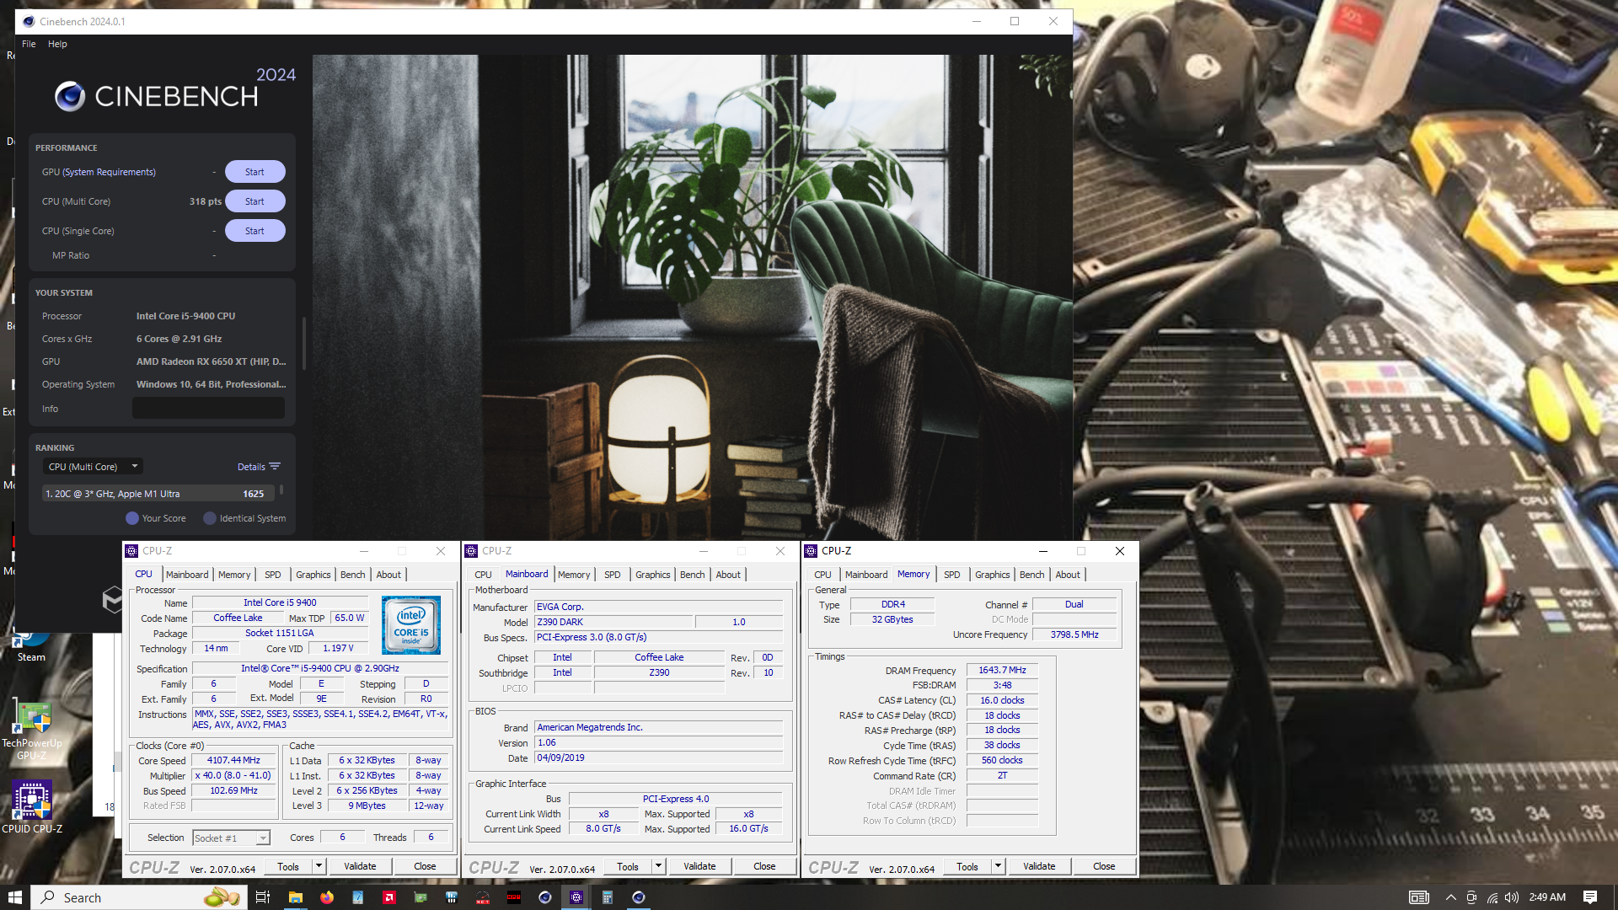Select Mainboard tab in CPU-Z CPU window
This screenshot has height=910, width=1618.
(x=187, y=575)
